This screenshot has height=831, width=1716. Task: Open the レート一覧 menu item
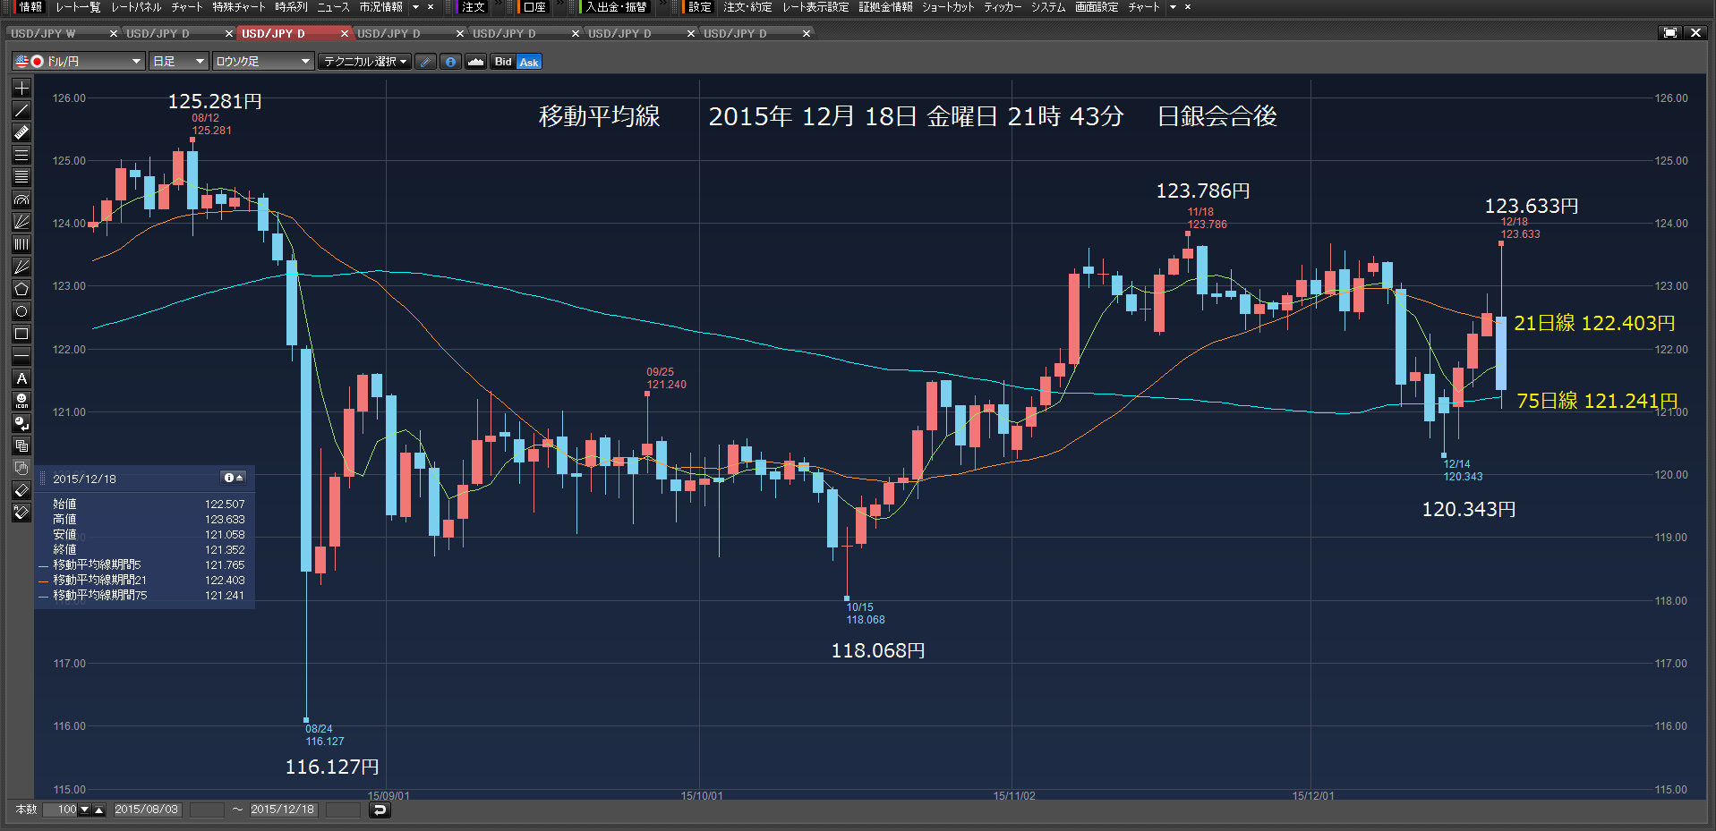(x=78, y=7)
